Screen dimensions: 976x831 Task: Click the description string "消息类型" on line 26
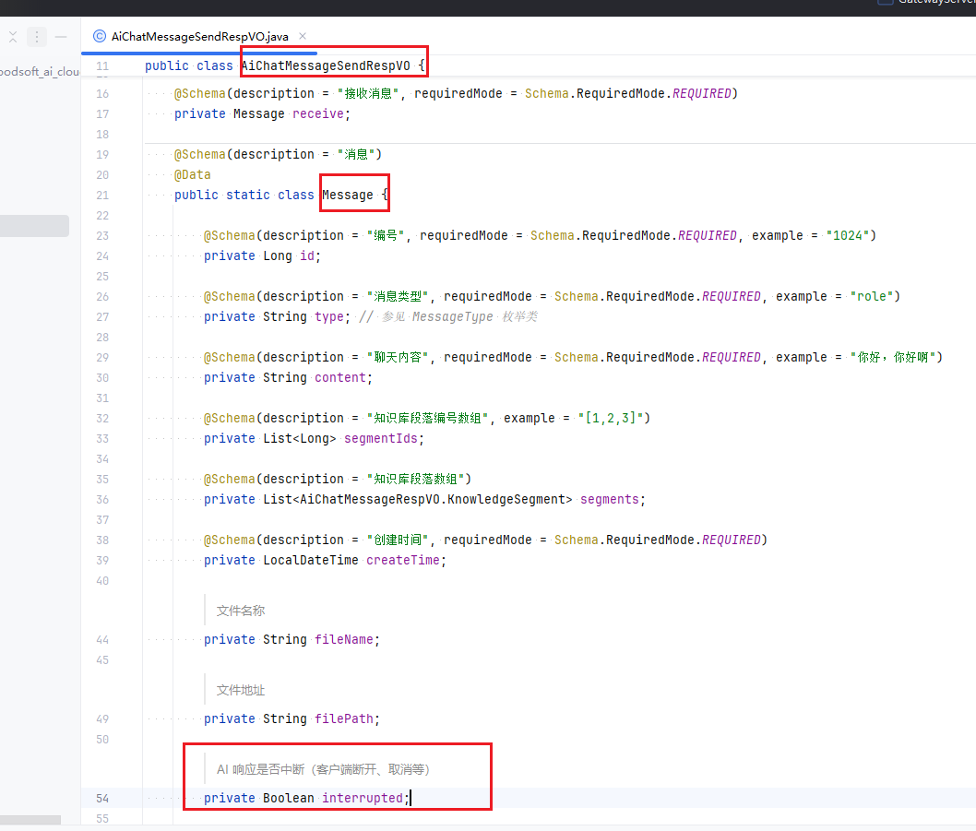[397, 297]
